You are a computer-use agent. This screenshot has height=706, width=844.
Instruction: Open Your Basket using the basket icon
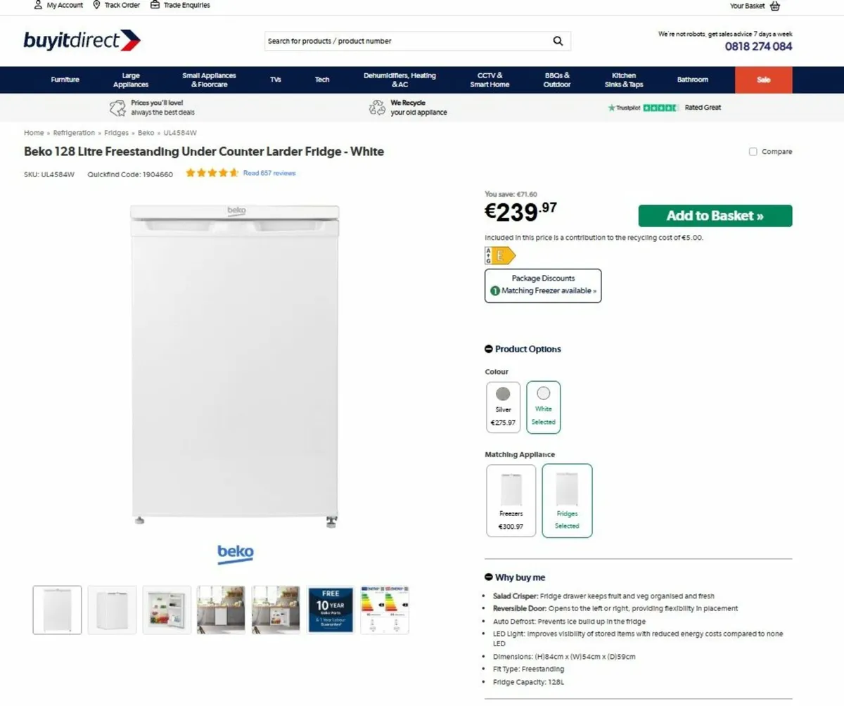tap(774, 6)
